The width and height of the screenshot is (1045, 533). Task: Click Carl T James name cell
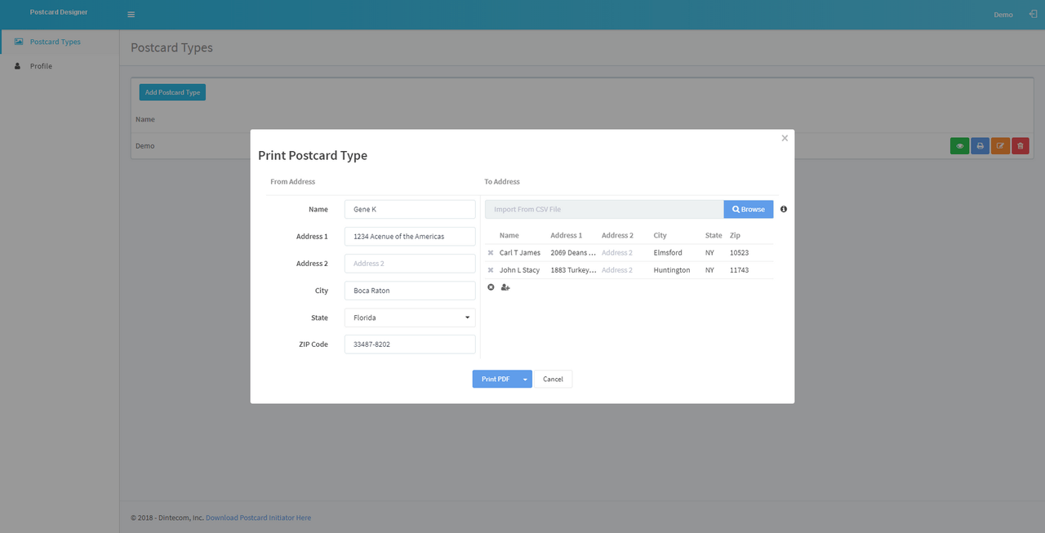click(520, 253)
